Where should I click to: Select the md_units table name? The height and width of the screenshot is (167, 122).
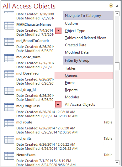[x=24, y=138]
